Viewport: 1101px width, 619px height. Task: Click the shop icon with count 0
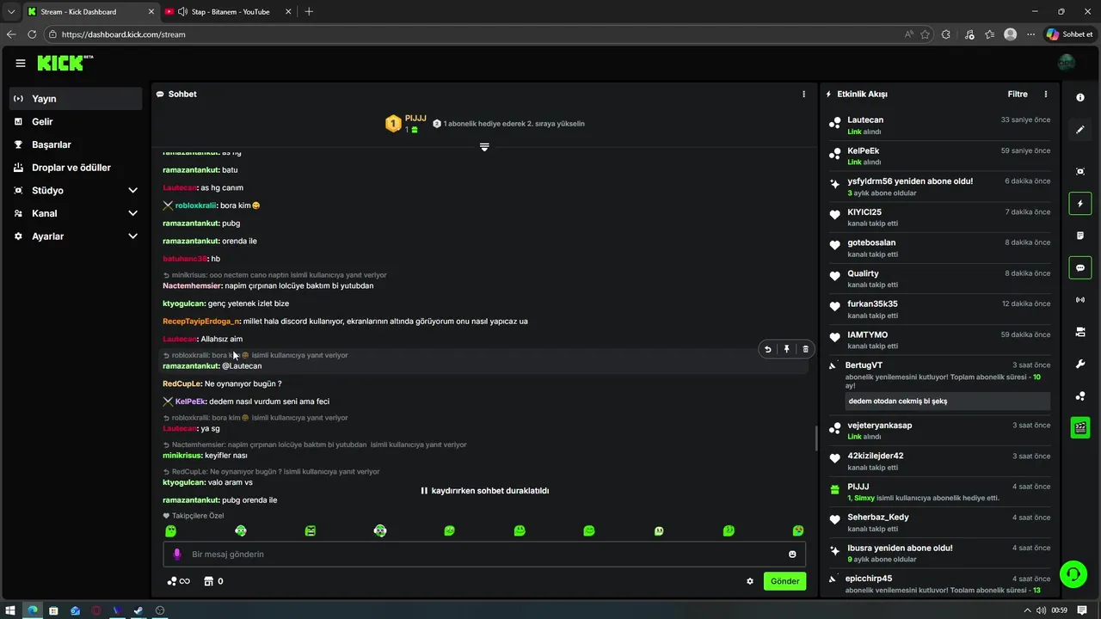[x=213, y=581]
